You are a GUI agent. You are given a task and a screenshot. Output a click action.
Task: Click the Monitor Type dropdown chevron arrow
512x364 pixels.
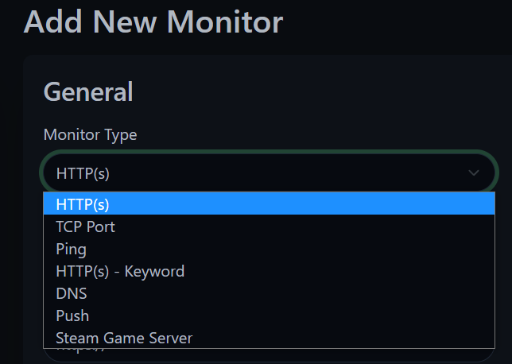pos(474,172)
